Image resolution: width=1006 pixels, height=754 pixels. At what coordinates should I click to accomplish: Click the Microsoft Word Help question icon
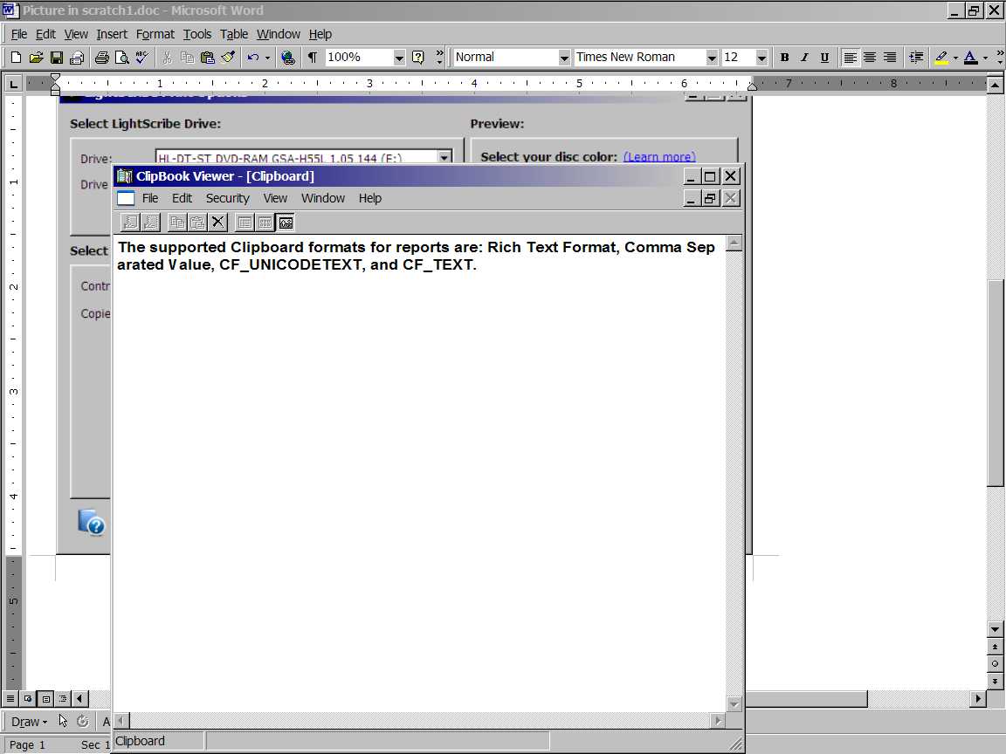pos(418,58)
